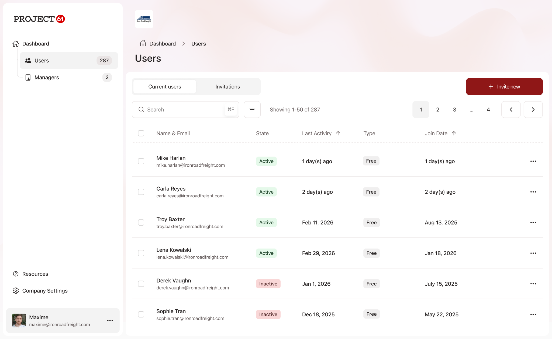Open Derek Vaughn's three-dot actions menu
This screenshot has height=339, width=552.
(x=533, y=284)
